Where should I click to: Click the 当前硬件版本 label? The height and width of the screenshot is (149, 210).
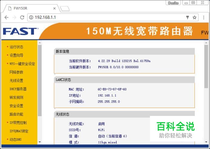click(80, 67)
